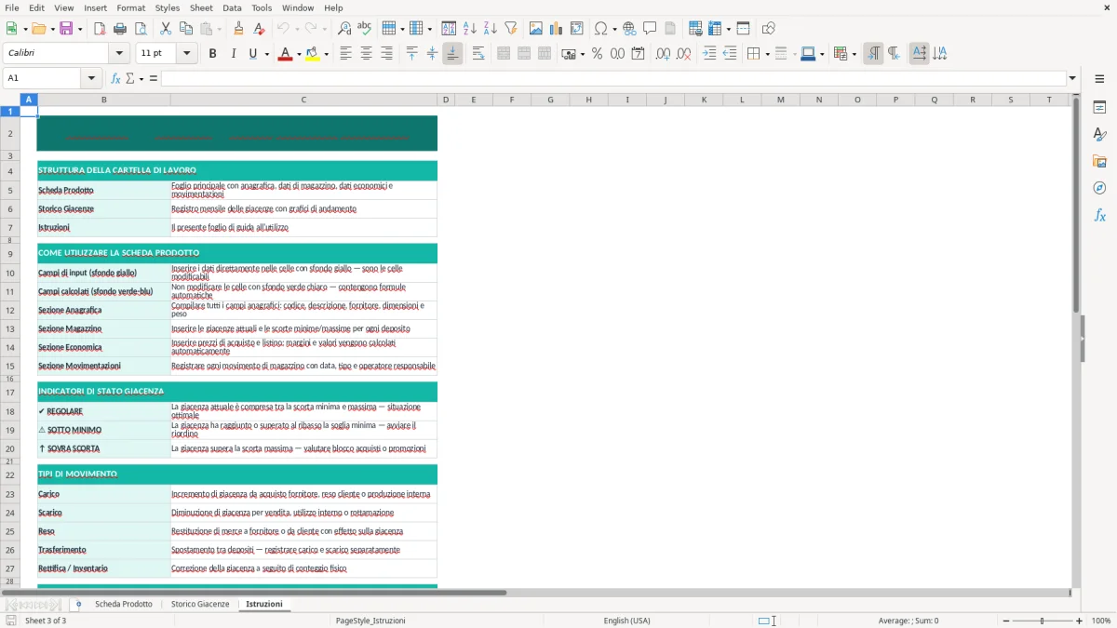
Task: Click Define Print Area icon
Action: tap(695, 29)
